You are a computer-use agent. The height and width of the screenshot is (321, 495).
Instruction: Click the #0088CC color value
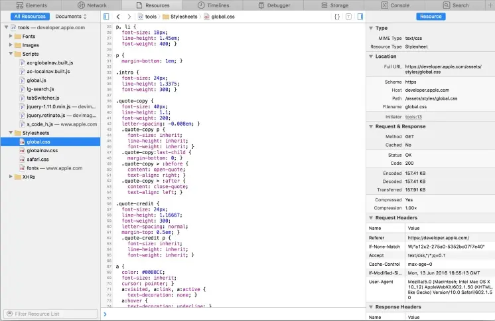[153, 272]
